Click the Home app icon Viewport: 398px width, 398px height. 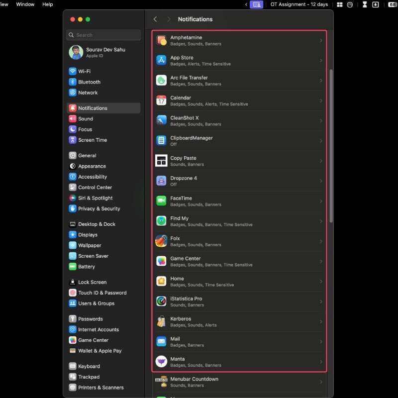coord(161,281)
